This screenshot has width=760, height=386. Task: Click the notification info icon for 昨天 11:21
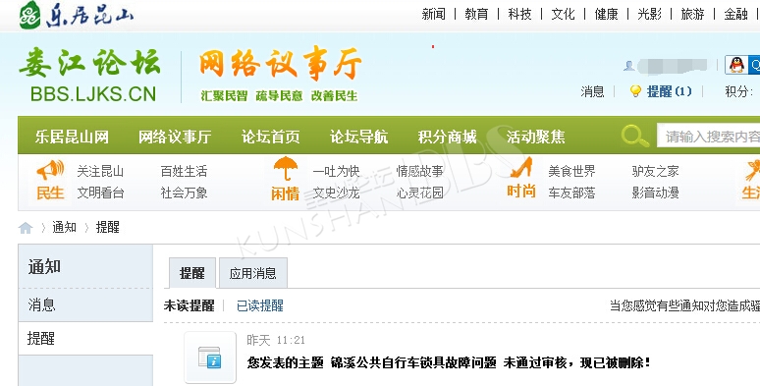click(210, 358)
